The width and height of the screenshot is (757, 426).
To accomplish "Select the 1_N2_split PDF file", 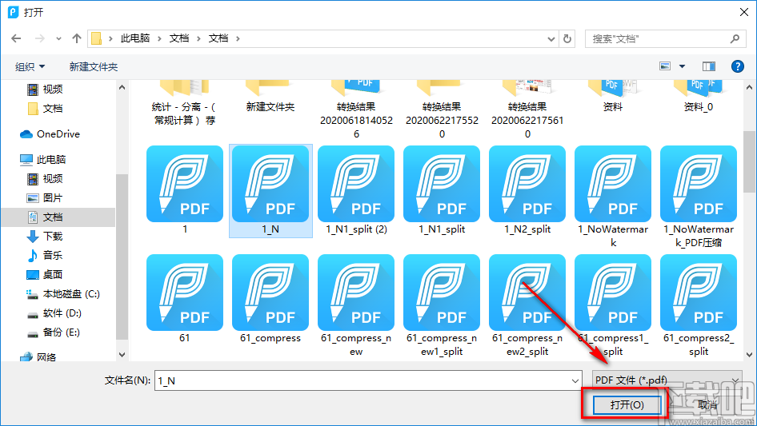I will pyautogui.click(x=527, y=191).
